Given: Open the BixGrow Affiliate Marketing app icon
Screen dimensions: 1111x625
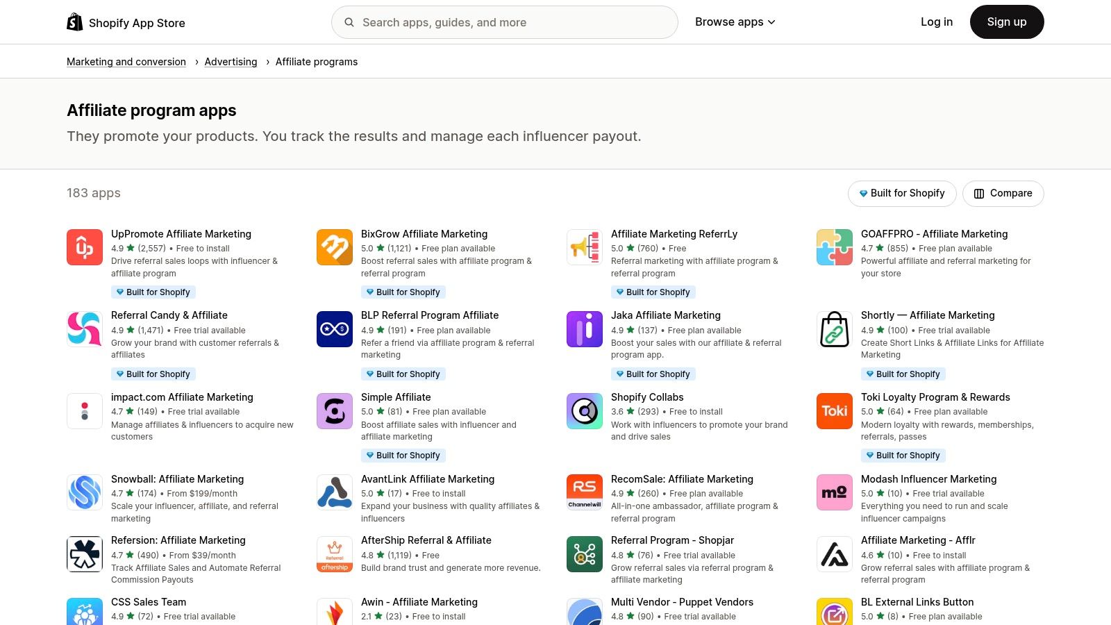Looking at the screenshot, I should coord(334,247).
